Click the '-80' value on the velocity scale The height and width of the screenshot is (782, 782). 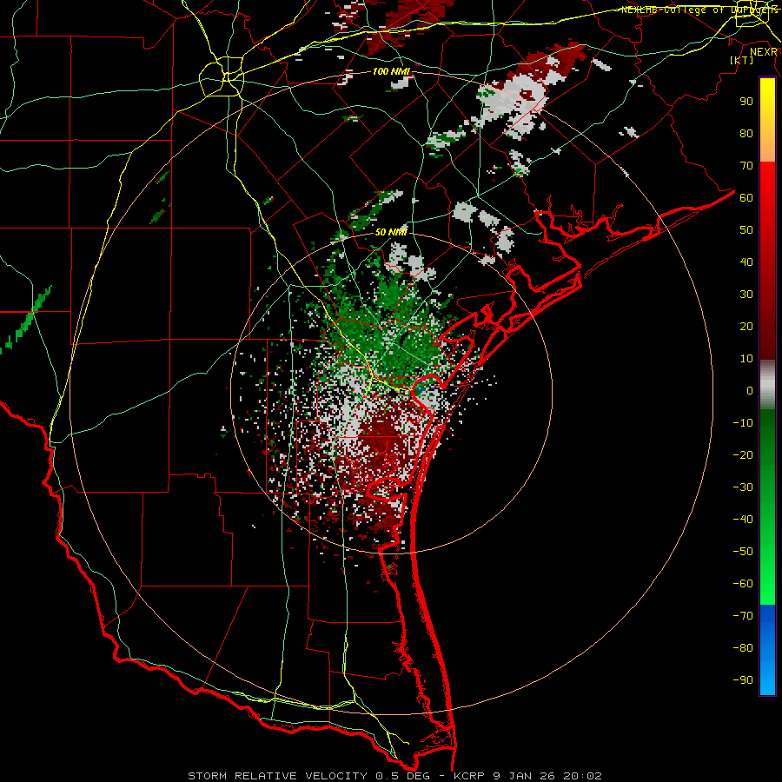click(x=743, y=648)
